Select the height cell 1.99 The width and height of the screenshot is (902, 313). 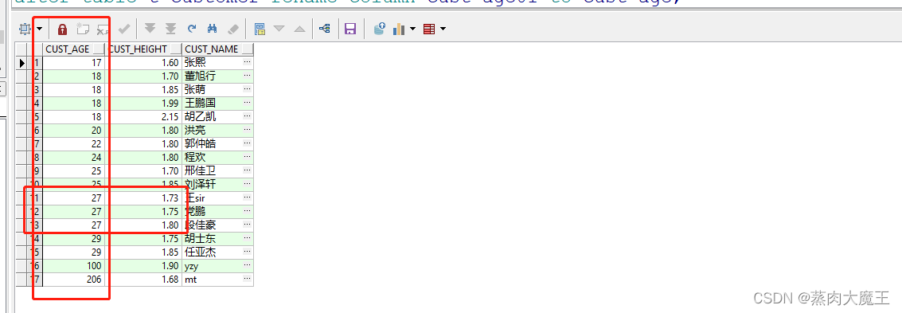144,103
